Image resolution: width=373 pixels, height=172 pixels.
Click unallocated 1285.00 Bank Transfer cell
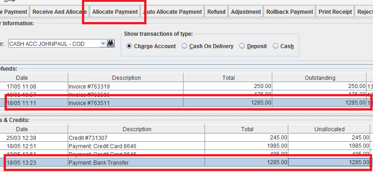tap(329, 162)
